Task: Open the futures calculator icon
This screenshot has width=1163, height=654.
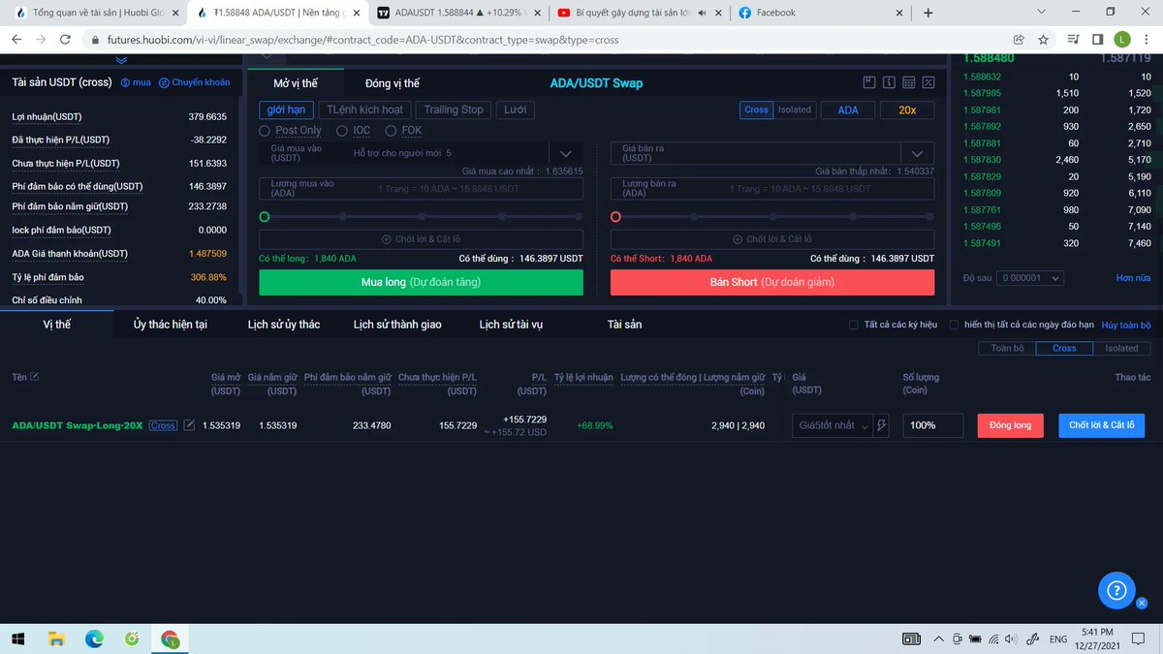Action: pyautogui.click(x=908, y=83)
